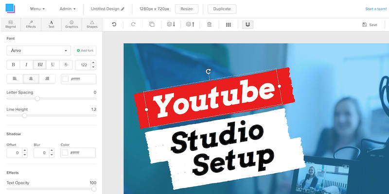Switch to the Effects tab
The width and height of the screenshot is (389, 194).
(31, 24)
